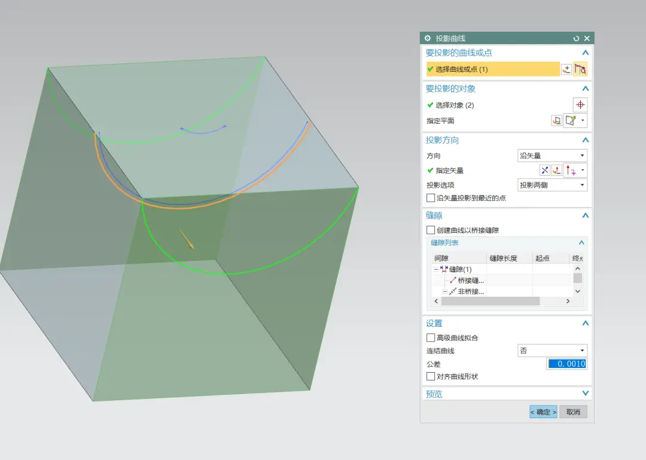
Task: Enable 创建曲线以桥接缝隙 checkbox
Action: pos(431,230)
